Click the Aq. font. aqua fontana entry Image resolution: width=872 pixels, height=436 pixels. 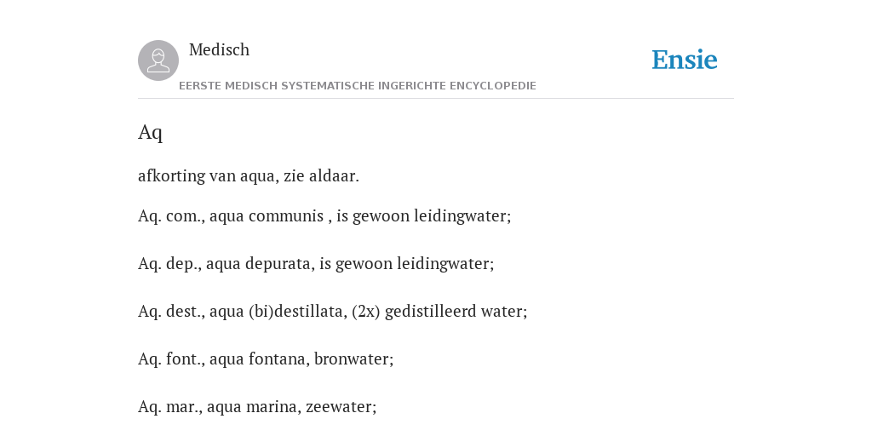(266, 359)
